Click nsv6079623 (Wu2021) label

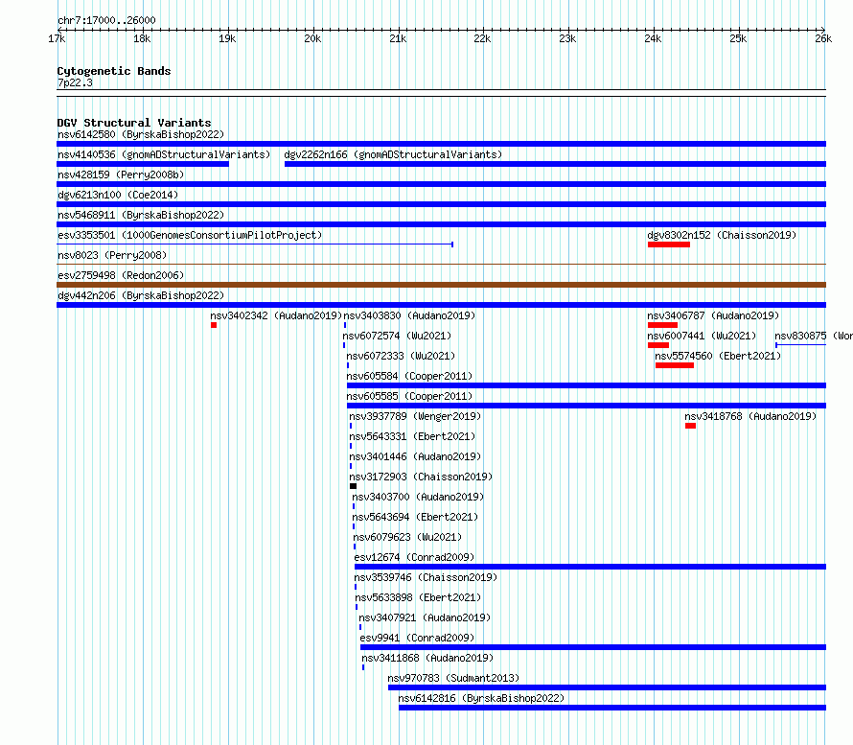point(407,537)
